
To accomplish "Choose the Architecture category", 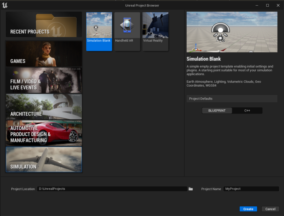I will click(44, 107).
